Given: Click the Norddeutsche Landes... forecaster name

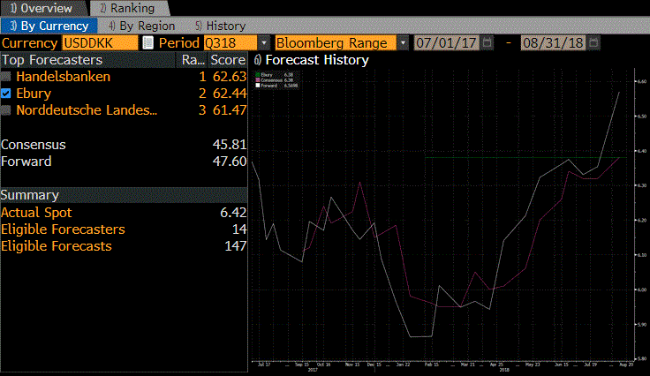Looking at the screenshot, I should [x=87, y=110].
